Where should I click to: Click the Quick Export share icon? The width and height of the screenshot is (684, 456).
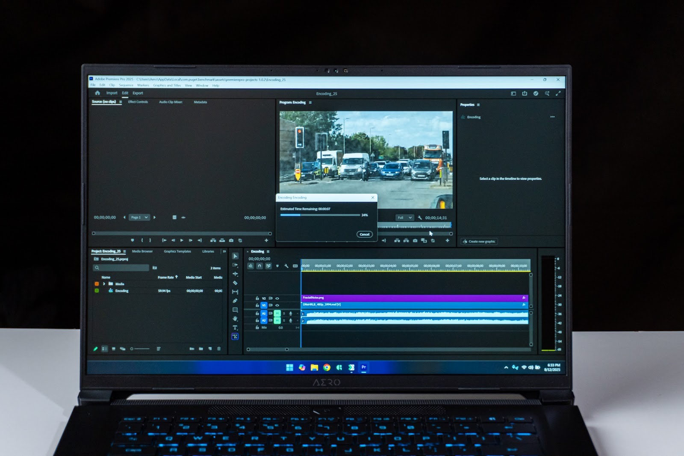click(x=525, y=93)
